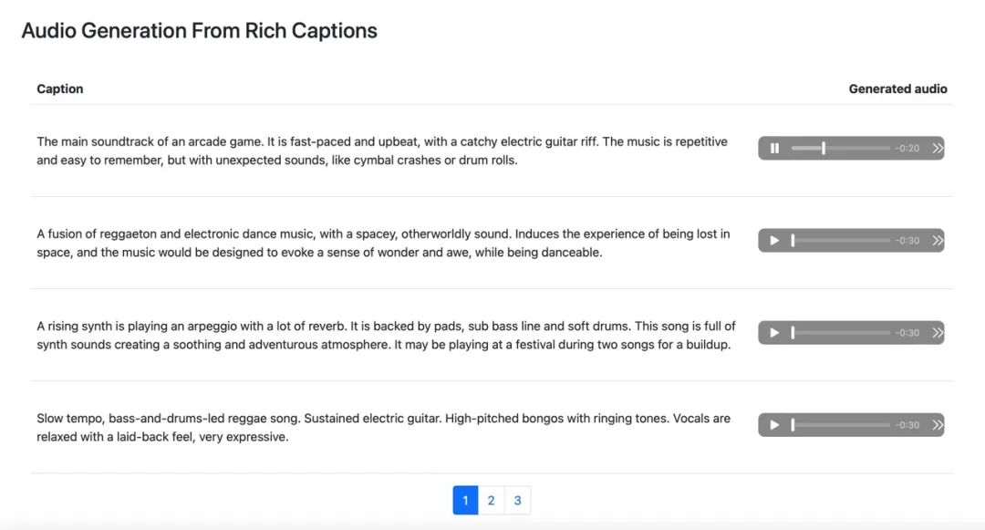Click the Audio Generation From Rich Captions heading
Viewport: 985px width, 530px height.
click(199, 30)
